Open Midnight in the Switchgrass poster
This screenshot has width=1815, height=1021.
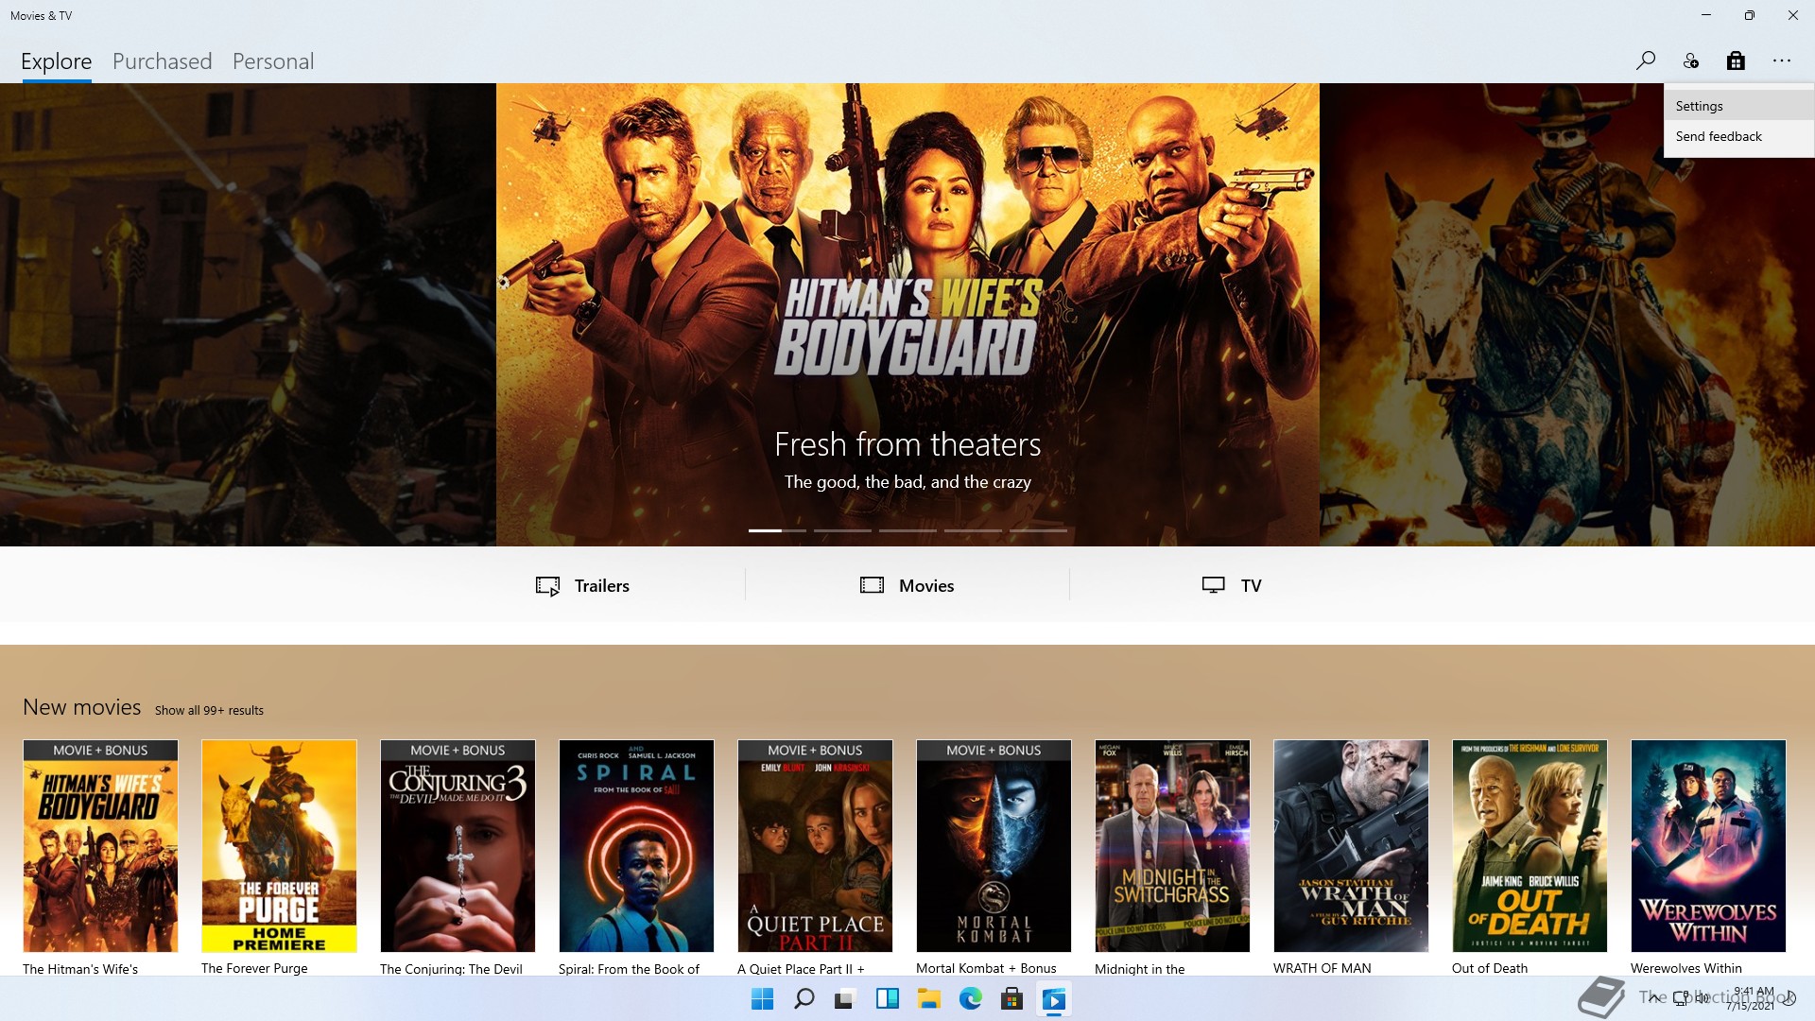[1172, 846]
